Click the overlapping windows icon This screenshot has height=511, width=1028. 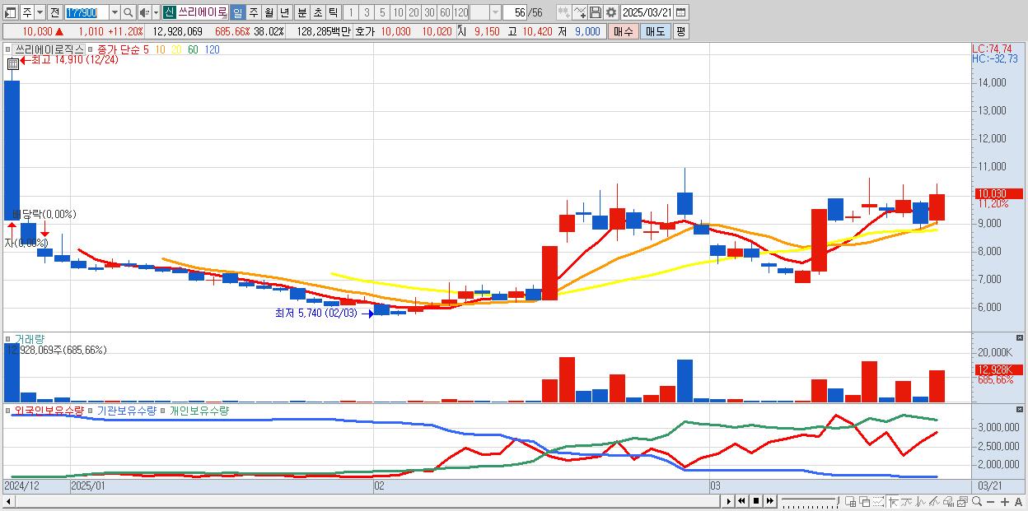click(x=864, y=501)
